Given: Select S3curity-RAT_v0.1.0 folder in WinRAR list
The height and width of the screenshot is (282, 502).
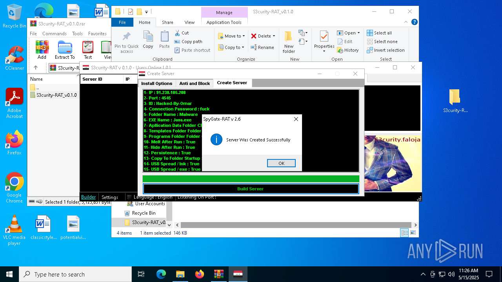Looking at the screenshot, I should [x=53, y=95].
